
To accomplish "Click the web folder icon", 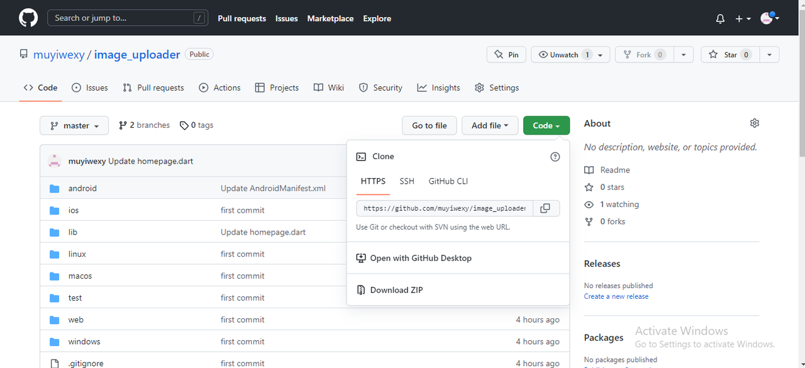I will click(x=55, y=320).
